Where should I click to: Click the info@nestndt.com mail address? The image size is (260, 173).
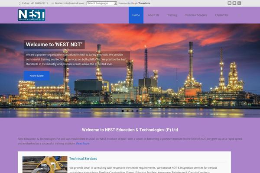74,3
